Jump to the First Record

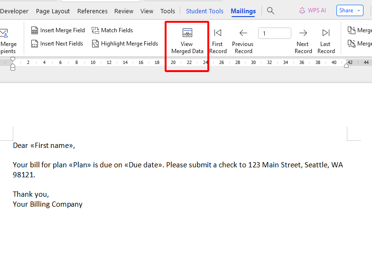point(217,33)
